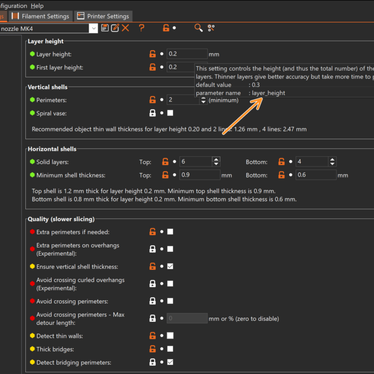Decrease Bottom solid layers with down arrow

[332, 165]
